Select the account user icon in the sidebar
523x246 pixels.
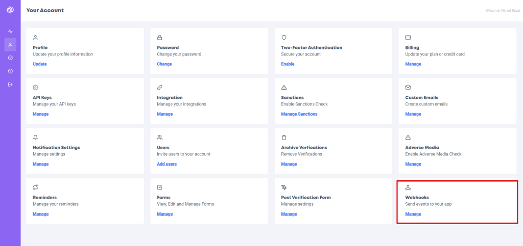pyautogui.click(x=10, y=45)
